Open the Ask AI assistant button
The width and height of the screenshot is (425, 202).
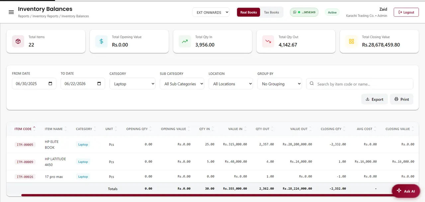coord(406,191)
